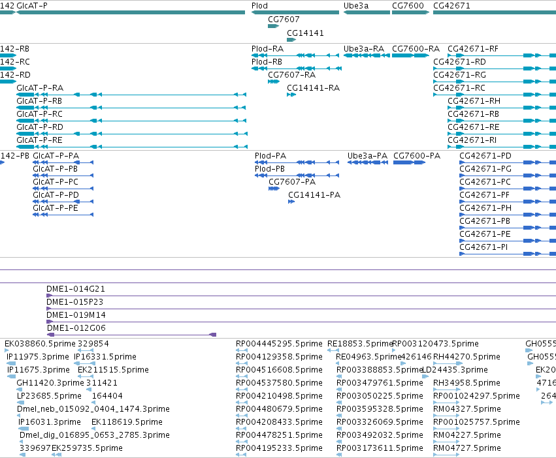Viewport: 556px width, 458px height.
Task: Click protein label 142-PB
Action: click(x=15, y=156)
